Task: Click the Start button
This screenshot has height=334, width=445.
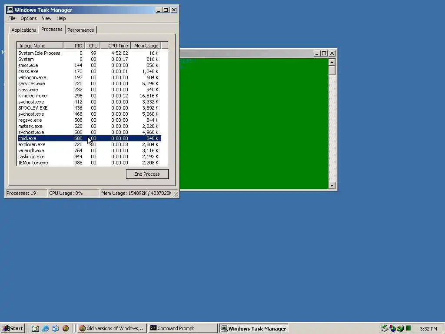Action: coord(13,328)
